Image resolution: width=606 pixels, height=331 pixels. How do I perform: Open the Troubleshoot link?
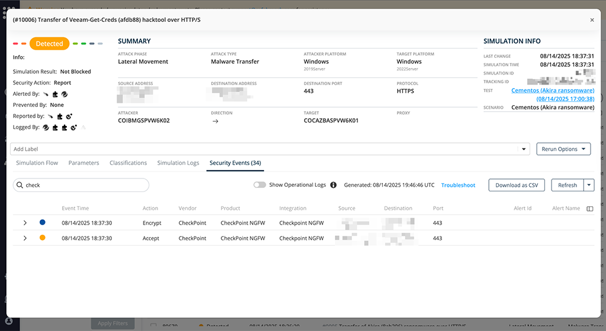459,185
